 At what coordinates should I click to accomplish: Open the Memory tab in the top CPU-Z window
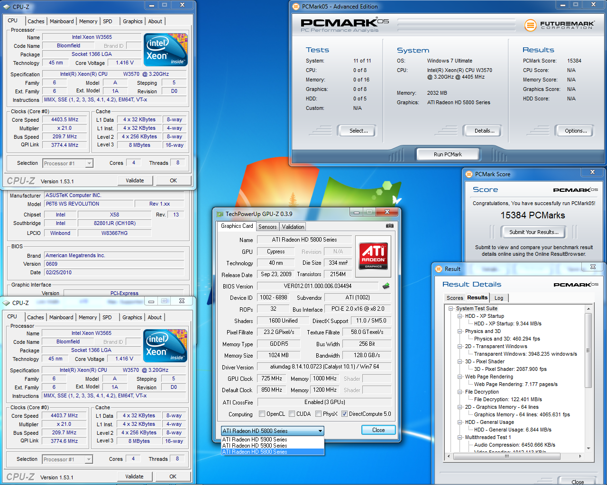[x=88, y=21]
